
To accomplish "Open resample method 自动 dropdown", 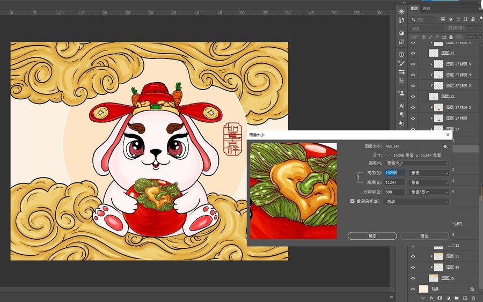I will pyautogui.click(x=417, y=202).
